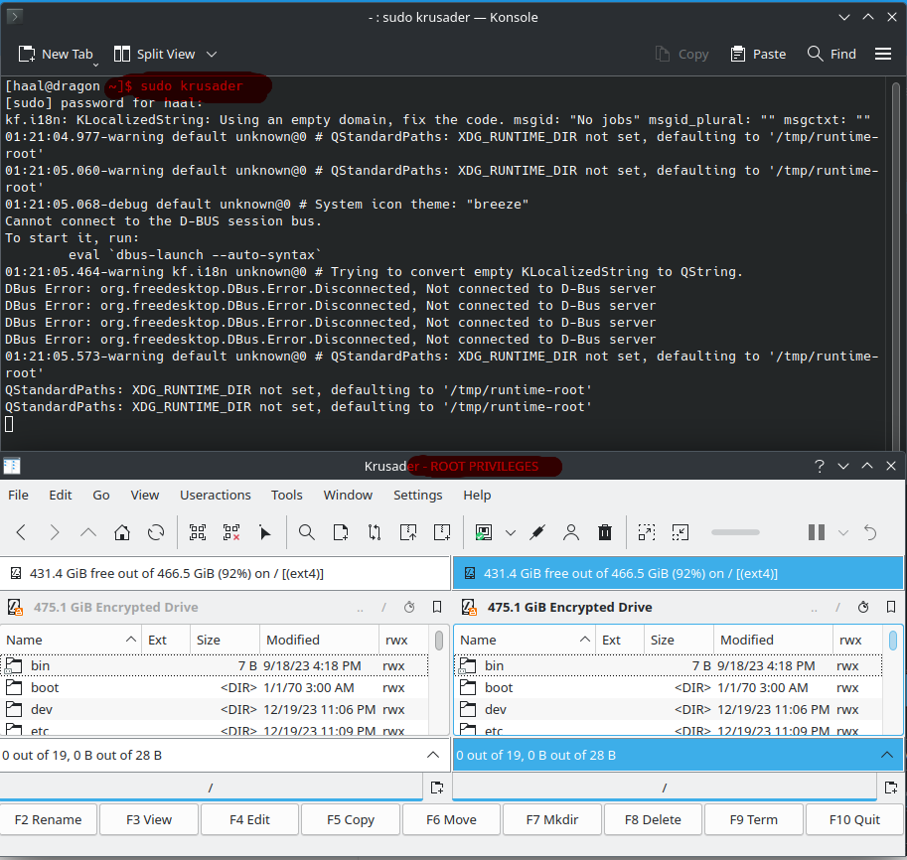The height and width of the screenshot is (860, 907).
Task: Go forward using Krusader's toolbar arrow
Action: tap(55, 532)
